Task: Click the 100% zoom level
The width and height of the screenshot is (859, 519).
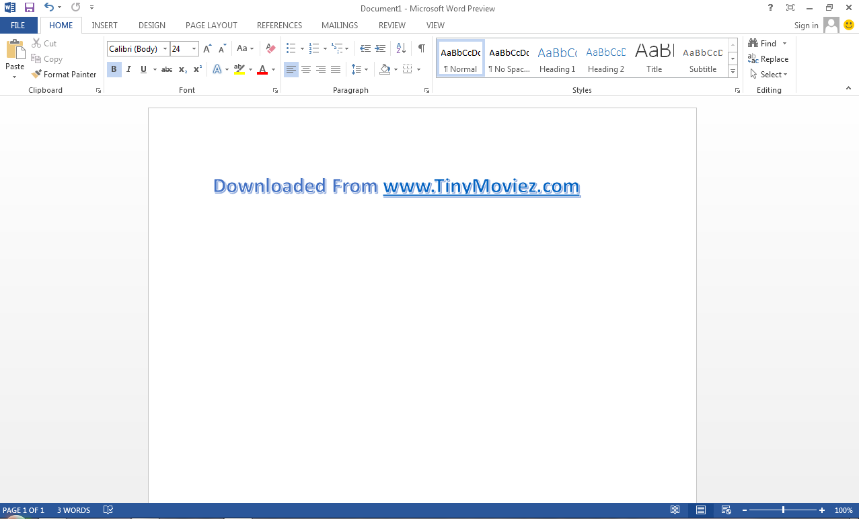Action: tap(844, 510)
